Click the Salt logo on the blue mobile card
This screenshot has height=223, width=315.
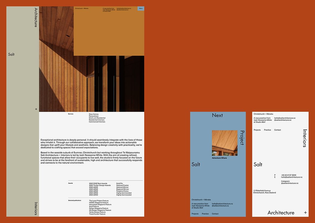click(196, 164)
